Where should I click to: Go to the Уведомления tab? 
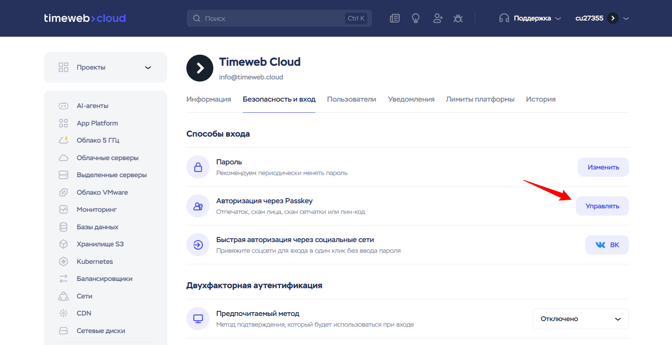click(x=411, y=99)
